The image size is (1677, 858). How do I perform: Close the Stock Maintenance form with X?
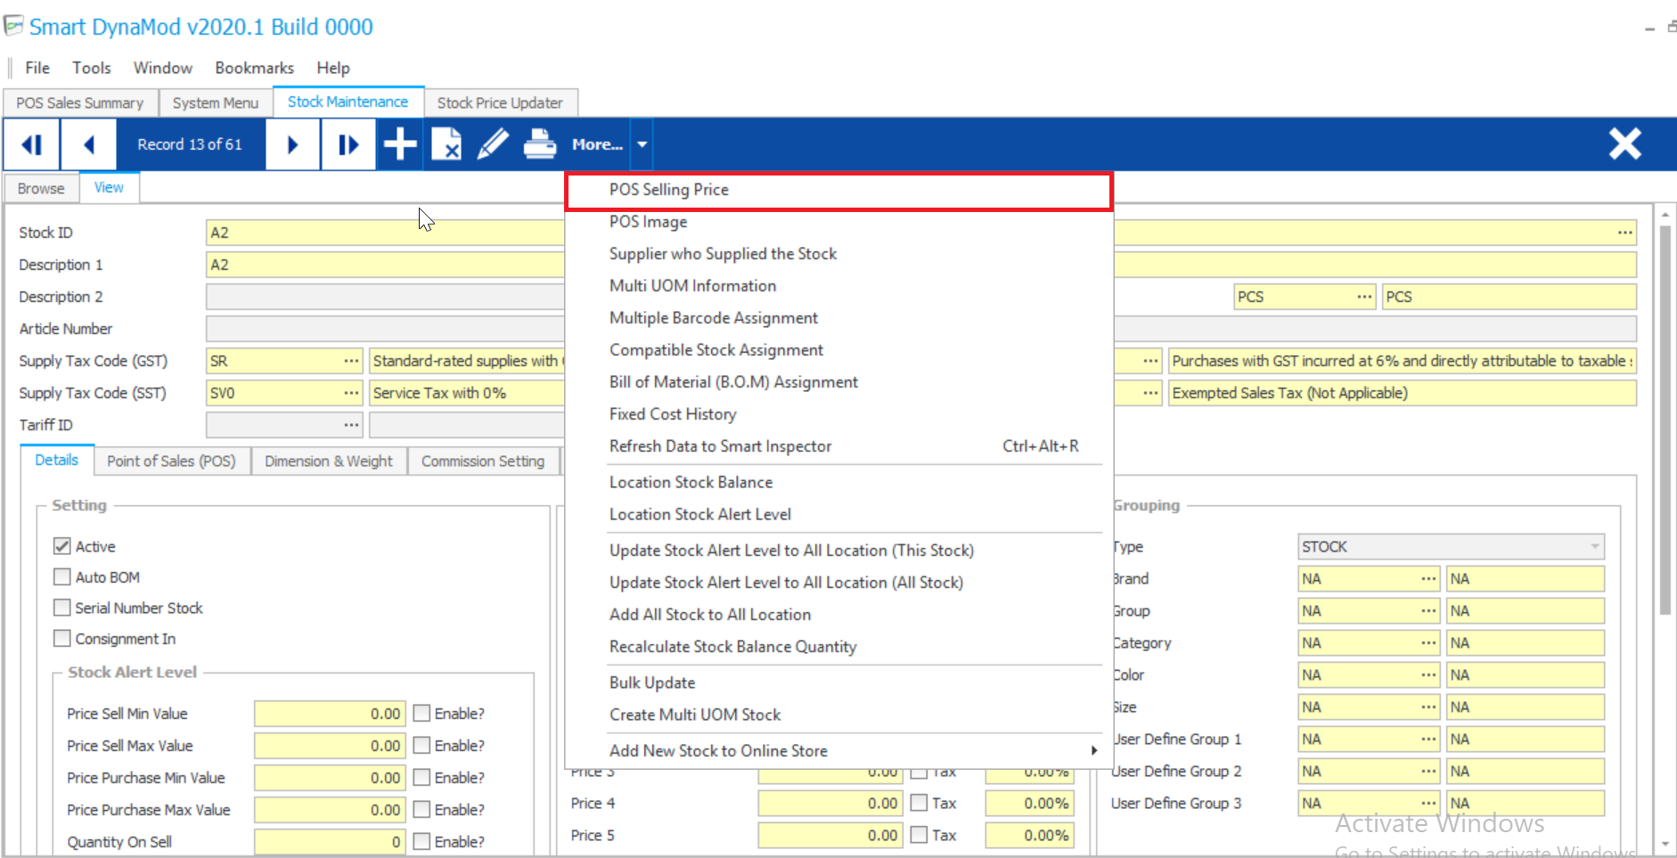pyautogui.click(x=1624, y=143)
